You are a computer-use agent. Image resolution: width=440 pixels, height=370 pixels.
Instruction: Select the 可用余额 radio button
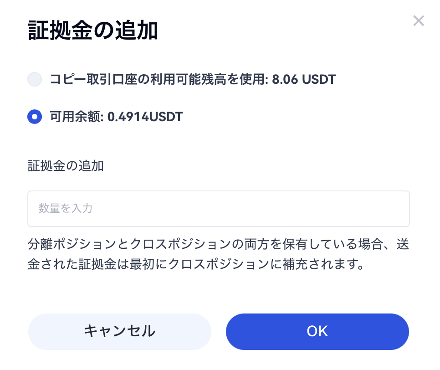coord(35,117)
